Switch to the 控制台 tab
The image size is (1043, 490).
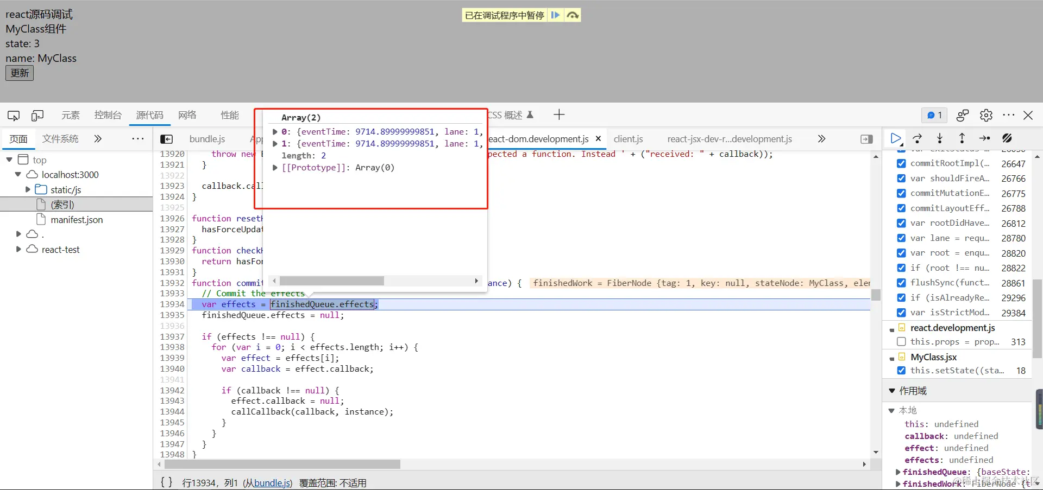(108, 115)
